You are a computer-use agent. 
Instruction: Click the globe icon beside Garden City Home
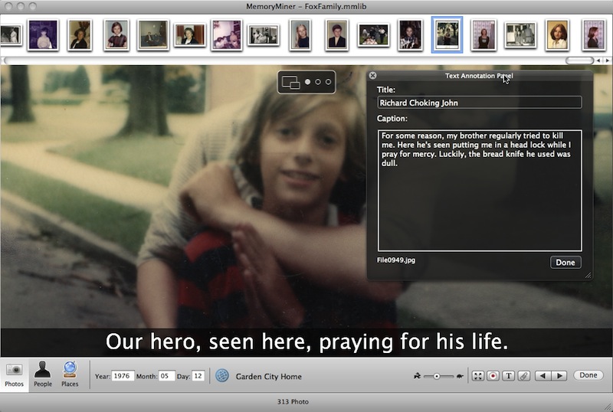point(222,376)
